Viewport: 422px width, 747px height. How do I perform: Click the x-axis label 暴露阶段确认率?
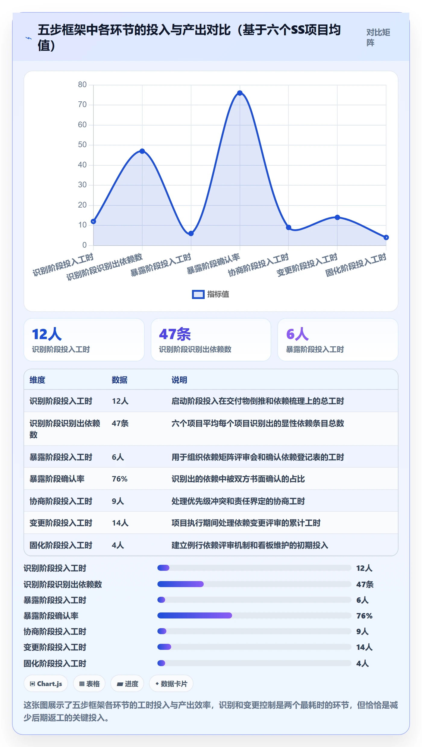tap(213, 264)
